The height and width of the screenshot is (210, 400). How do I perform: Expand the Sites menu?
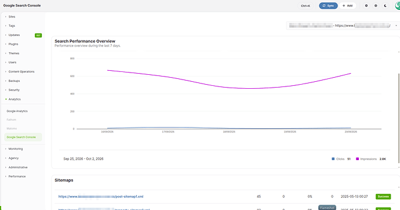tap(12, 17)
